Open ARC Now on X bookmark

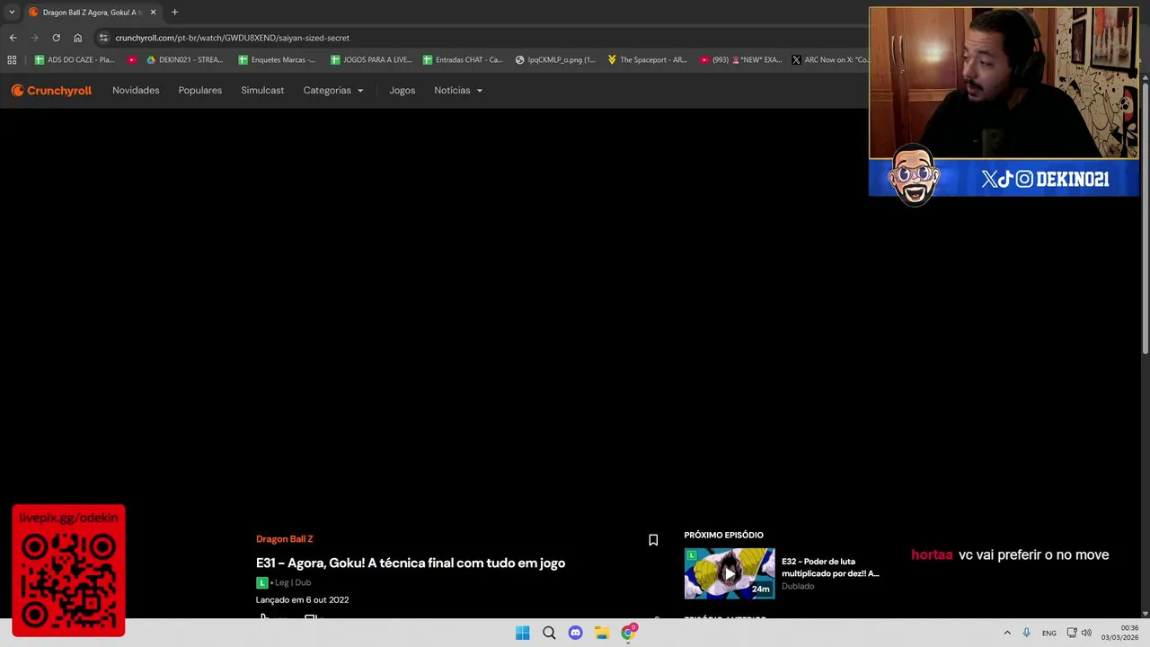pos(829,59)
